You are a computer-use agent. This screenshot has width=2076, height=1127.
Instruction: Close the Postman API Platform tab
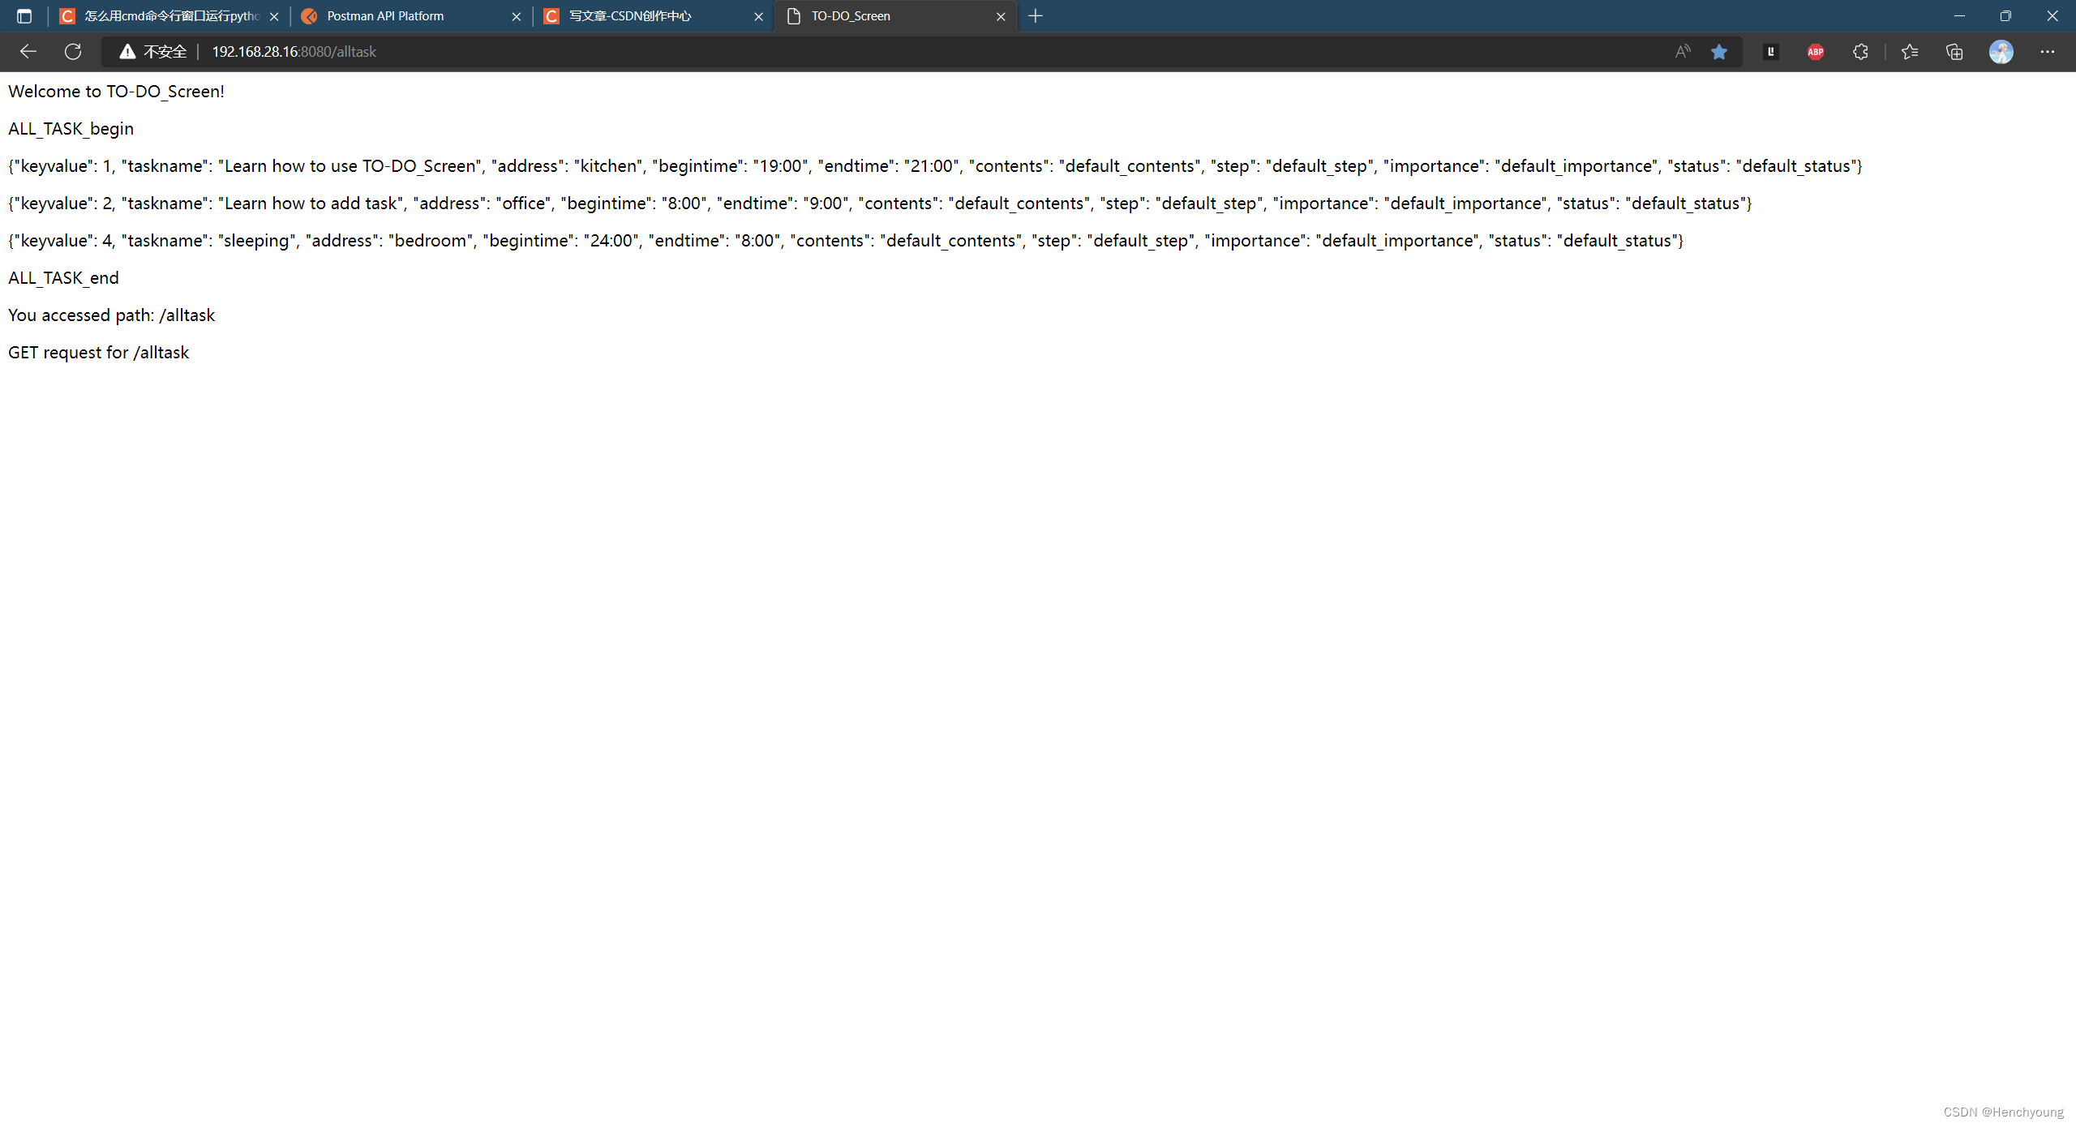click(516, 16)
